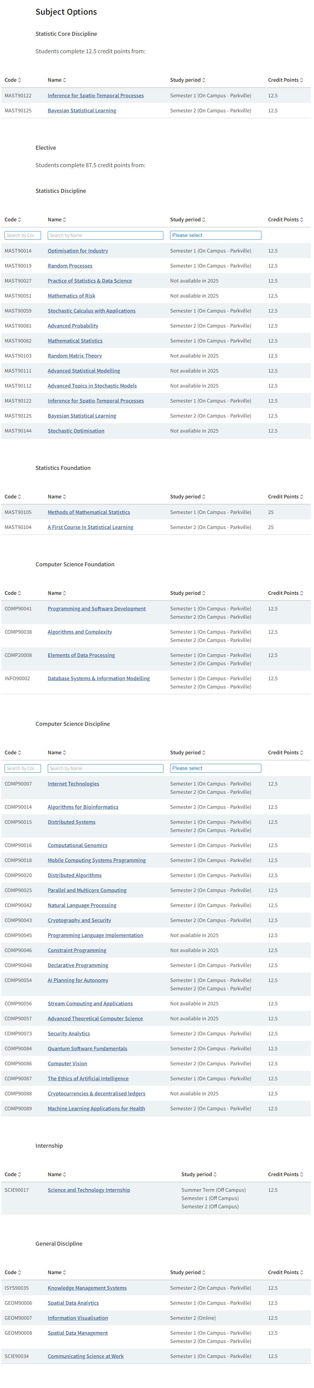Screen dimensions: 314x1388
Task: Sort Statistic Core Discipline table by Code
Action: coord(13,80)
